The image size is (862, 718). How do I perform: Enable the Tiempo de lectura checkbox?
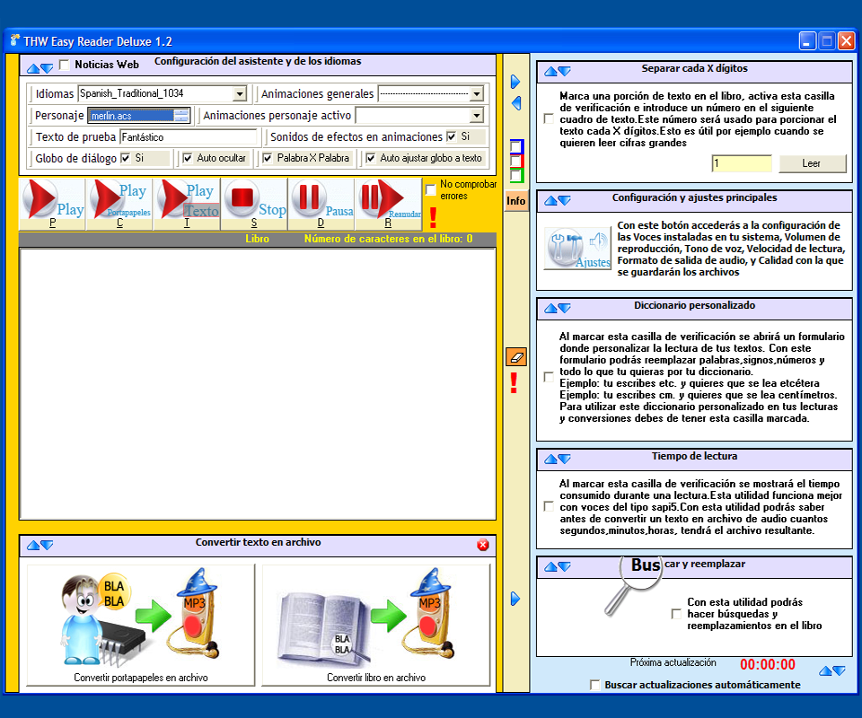[x=548, y=506]
